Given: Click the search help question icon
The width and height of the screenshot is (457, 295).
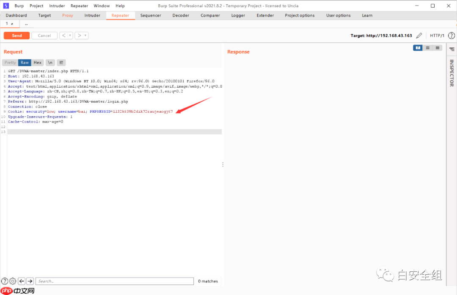Looking at the screenshot, I should 4,281.
